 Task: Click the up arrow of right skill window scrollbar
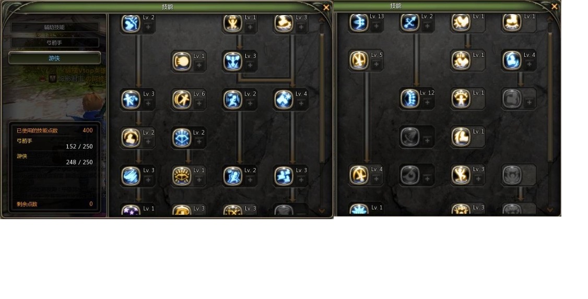click(550, 19)
